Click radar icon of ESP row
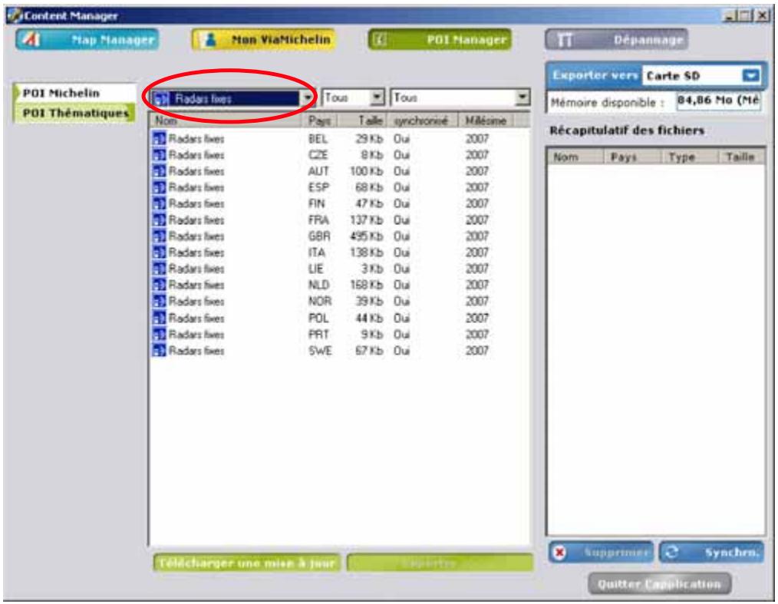 coord(160,187)
